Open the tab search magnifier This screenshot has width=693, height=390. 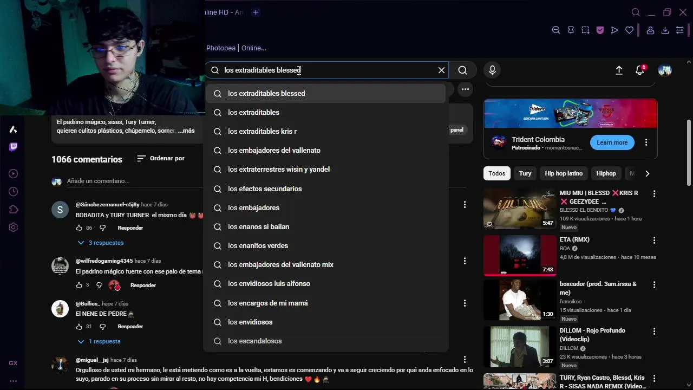point(636,12)
